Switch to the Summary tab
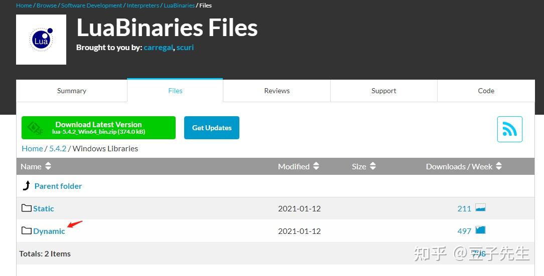Screen dimensions: 544x276 (x=71, y=91)
